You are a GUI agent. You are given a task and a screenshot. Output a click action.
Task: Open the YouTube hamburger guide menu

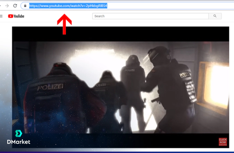[1, 16]
